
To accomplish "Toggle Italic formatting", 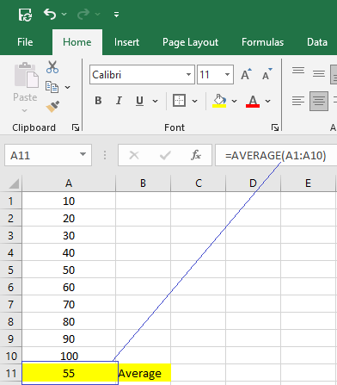I will (119, 101).
